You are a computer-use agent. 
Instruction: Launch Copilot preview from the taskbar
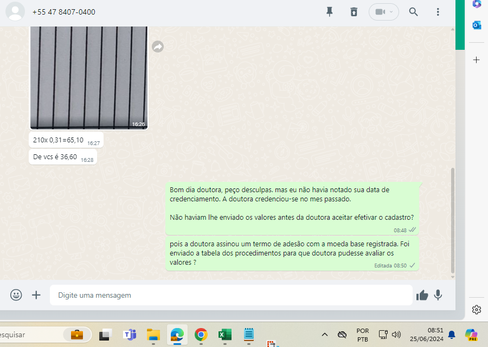471,335
